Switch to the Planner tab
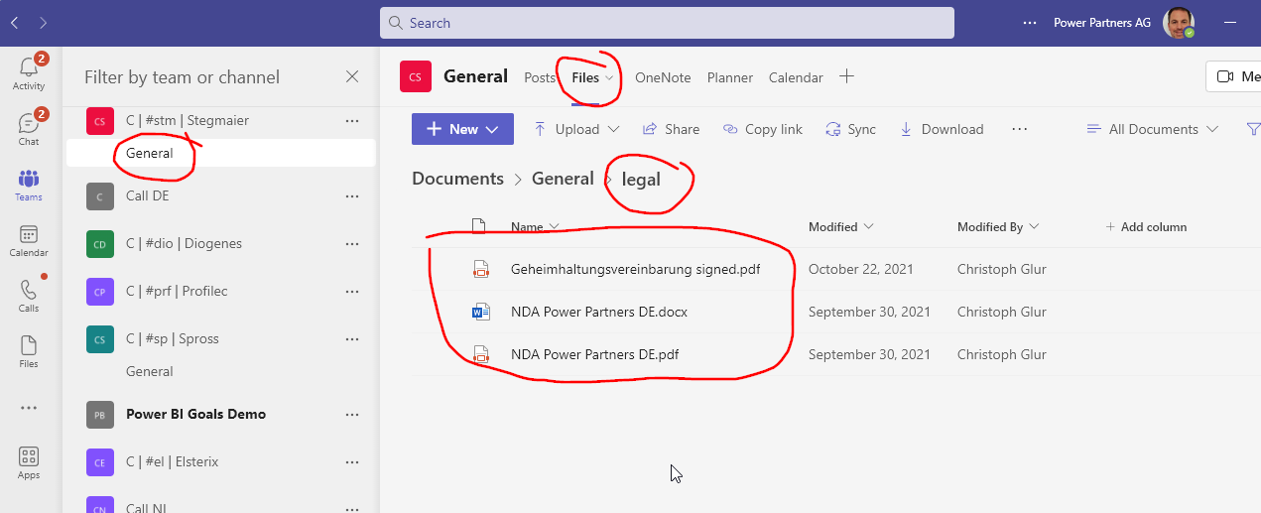 point(730,77)
